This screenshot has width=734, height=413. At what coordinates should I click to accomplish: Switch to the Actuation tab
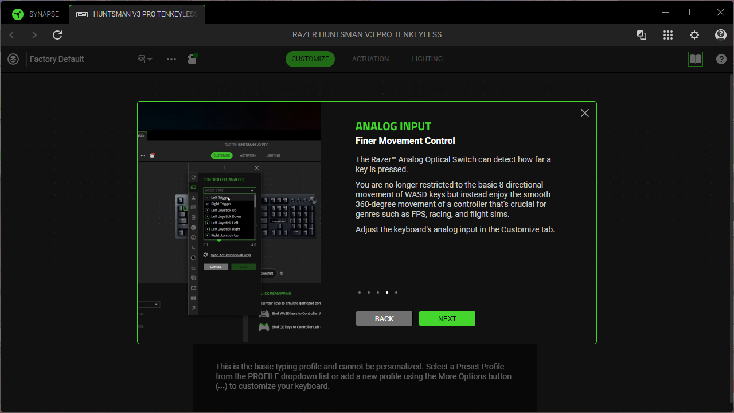coord(370,59)
